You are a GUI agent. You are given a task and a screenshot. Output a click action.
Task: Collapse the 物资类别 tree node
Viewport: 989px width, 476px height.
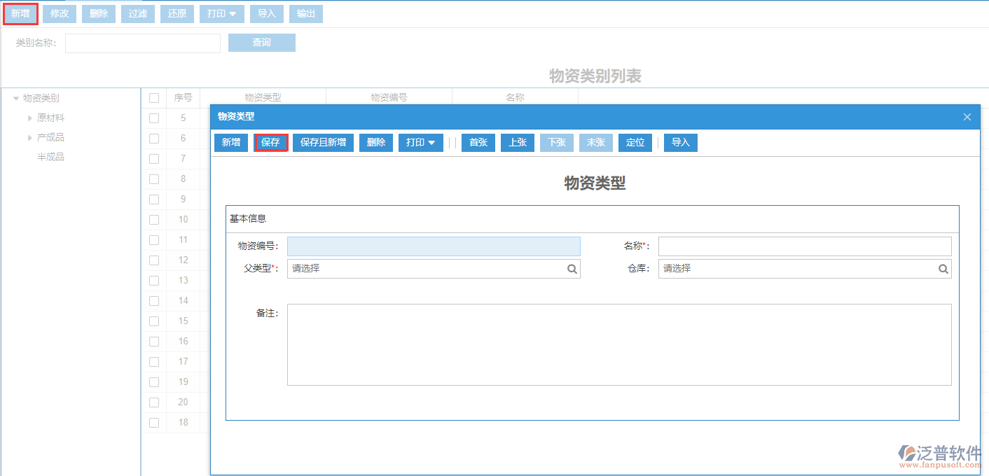[16, 98]
